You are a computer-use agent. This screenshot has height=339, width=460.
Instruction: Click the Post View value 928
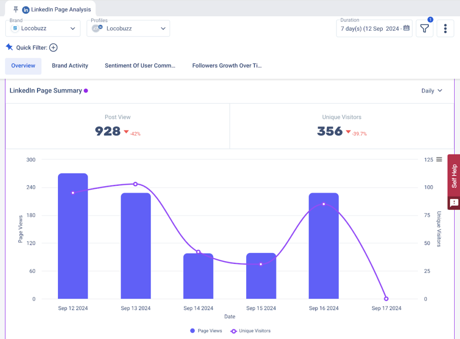(x=108, y=131)
